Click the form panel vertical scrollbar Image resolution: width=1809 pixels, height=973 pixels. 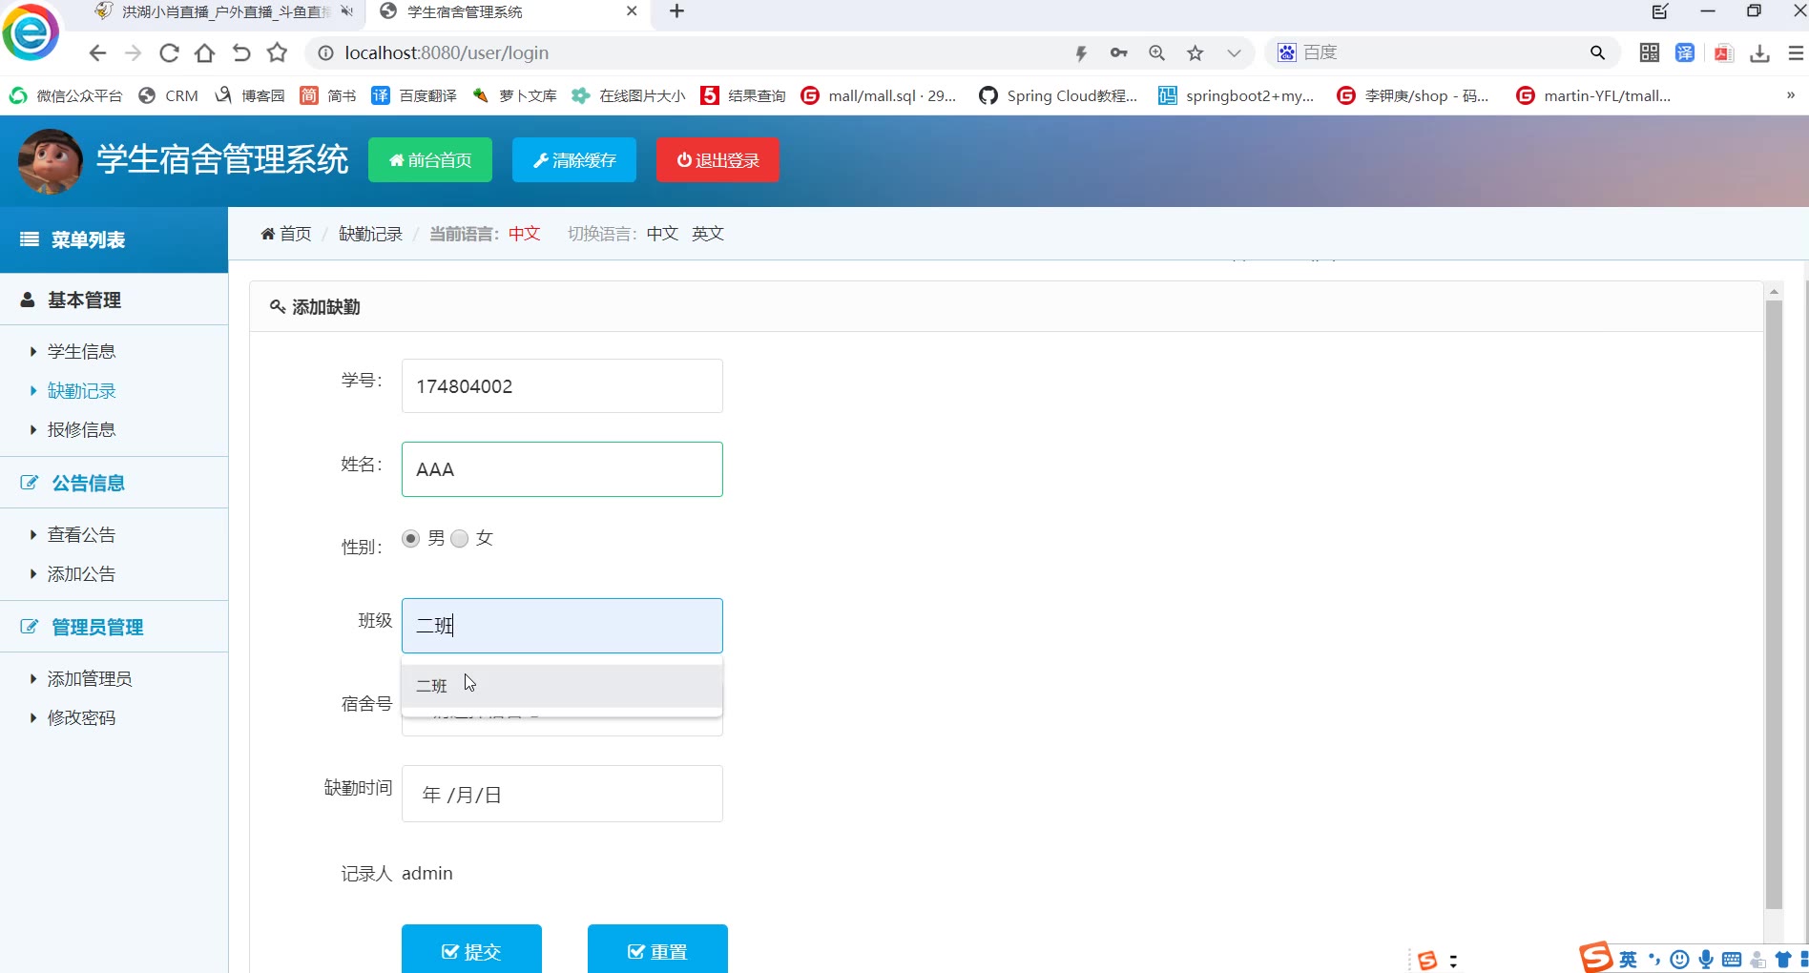click(x=1774, y=605)
